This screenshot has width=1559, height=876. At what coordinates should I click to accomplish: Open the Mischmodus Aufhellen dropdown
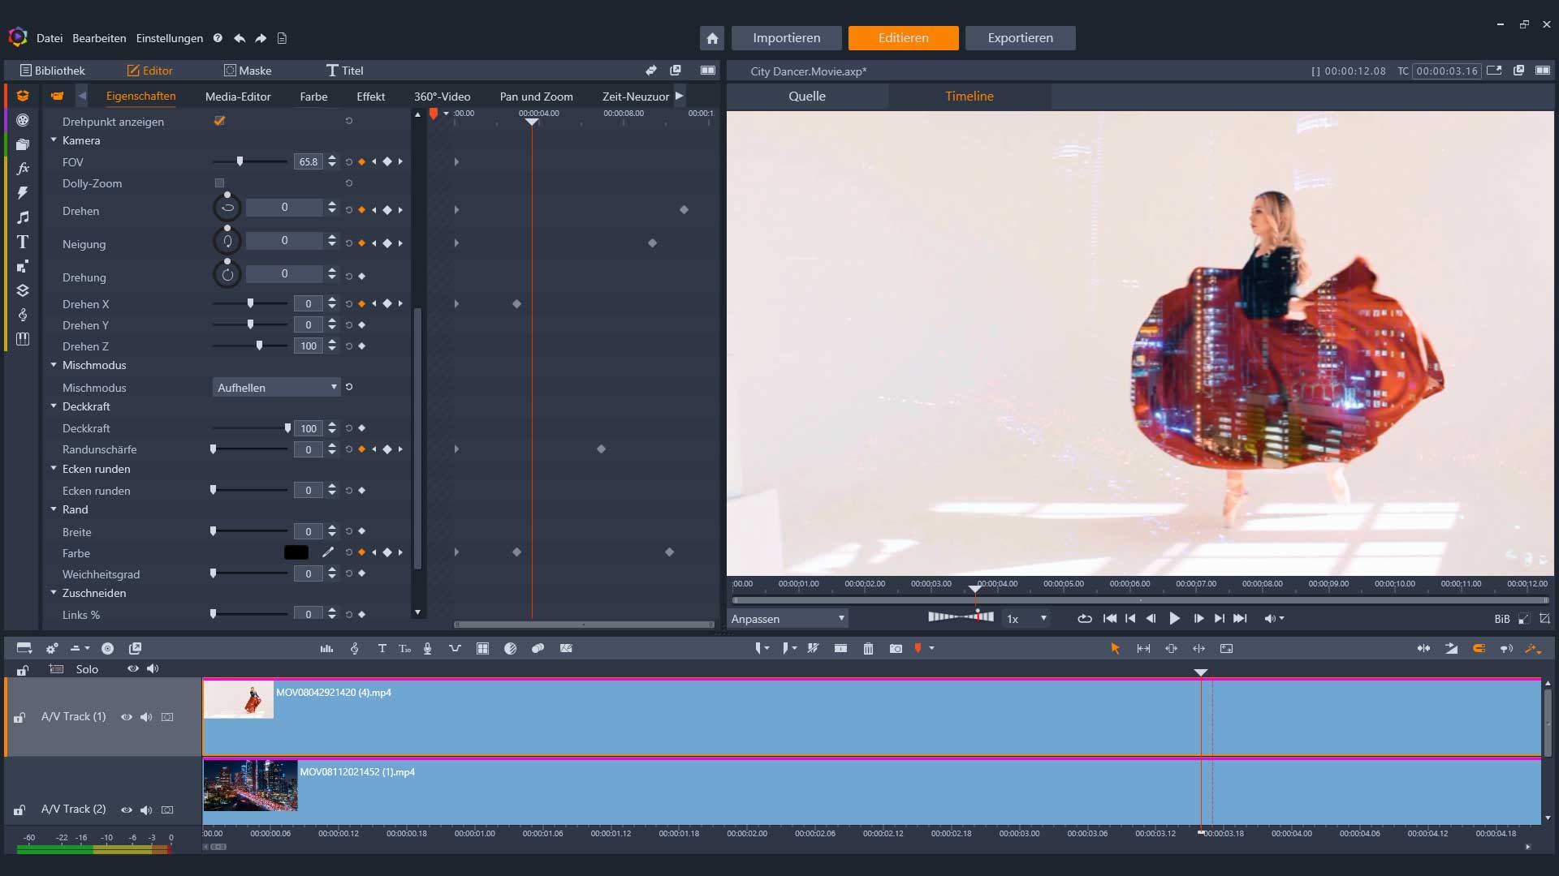coord(276,388)
